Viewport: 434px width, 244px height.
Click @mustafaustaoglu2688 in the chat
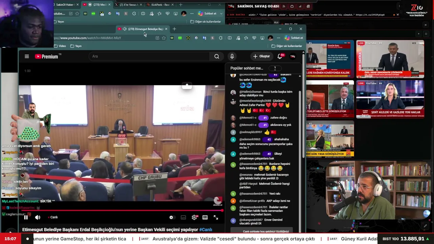[255, 101]
